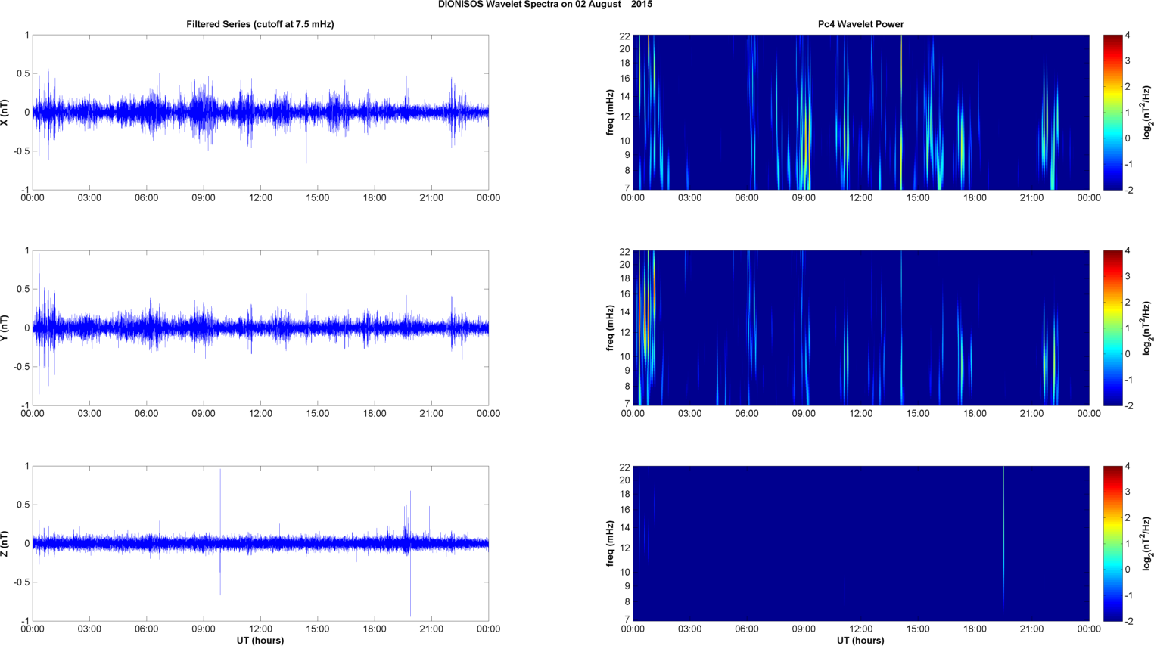Select the 'Z (nT)' y-axis label
1154x646 pixels.
pyautogui.click(x=5, y=544)
